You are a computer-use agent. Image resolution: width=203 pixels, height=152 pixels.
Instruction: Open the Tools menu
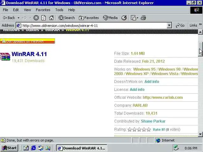point(59,10)
